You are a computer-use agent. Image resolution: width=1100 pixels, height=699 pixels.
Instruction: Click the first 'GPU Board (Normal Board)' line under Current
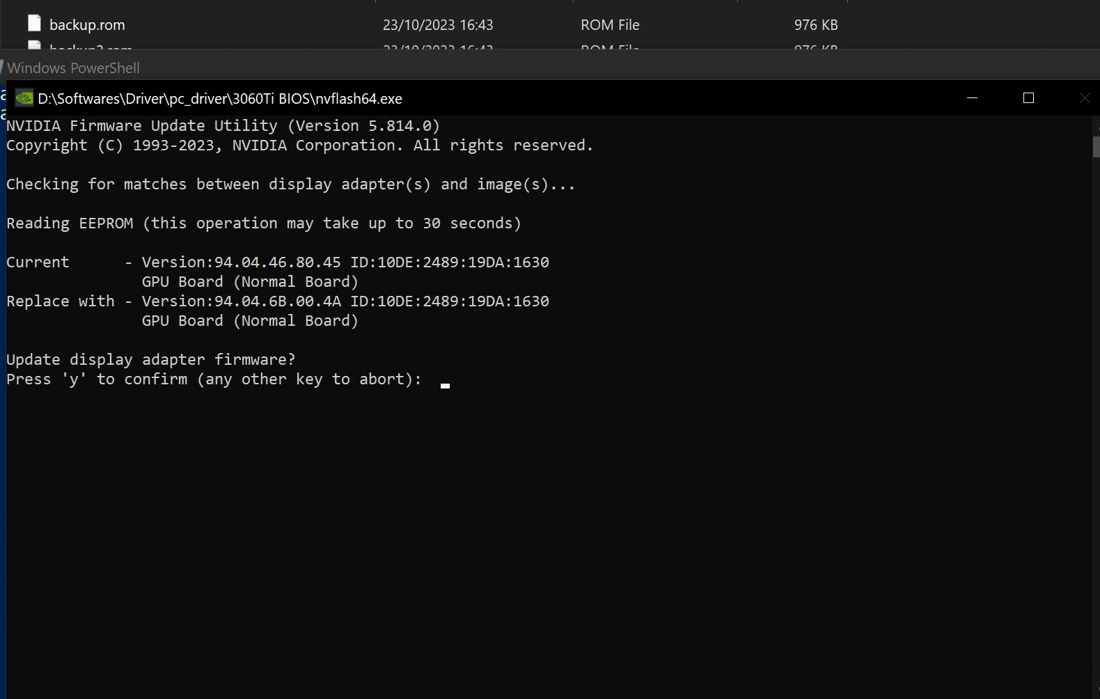[250, 282]
